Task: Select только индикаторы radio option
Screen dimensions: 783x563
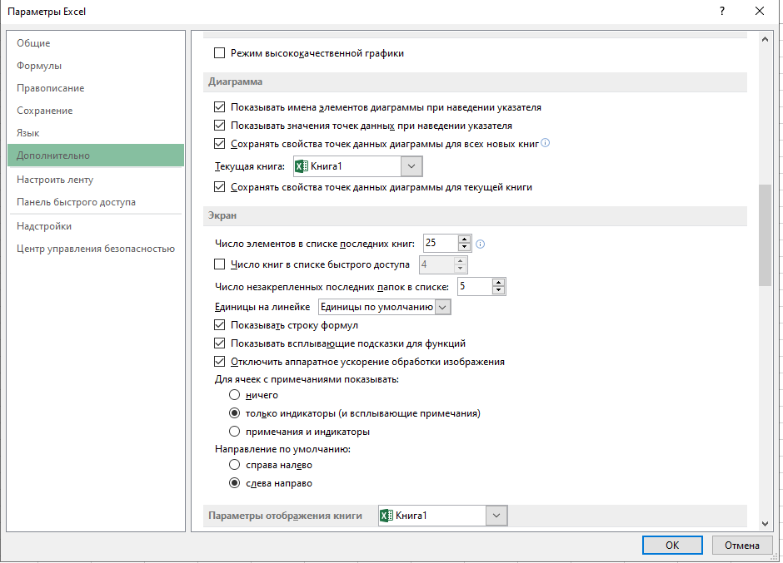Action: pyautogui.click(x=234, y=413)
